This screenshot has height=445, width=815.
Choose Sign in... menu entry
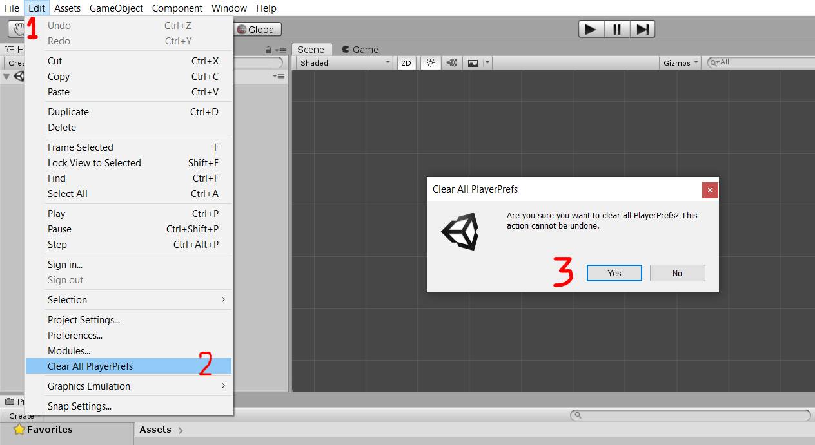pyautogui.click(x=128, y=264)
